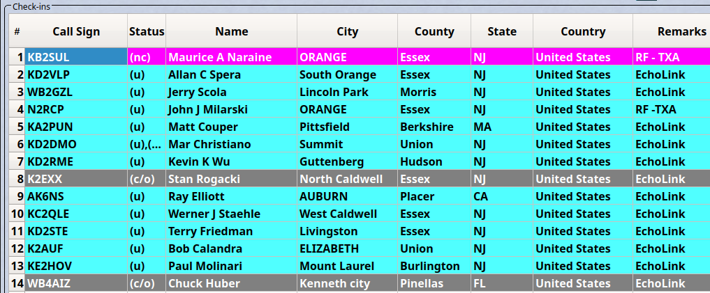Select the KB2SUL call sign cell
This screenshot has height=293, width=710.
pos(75,57)
